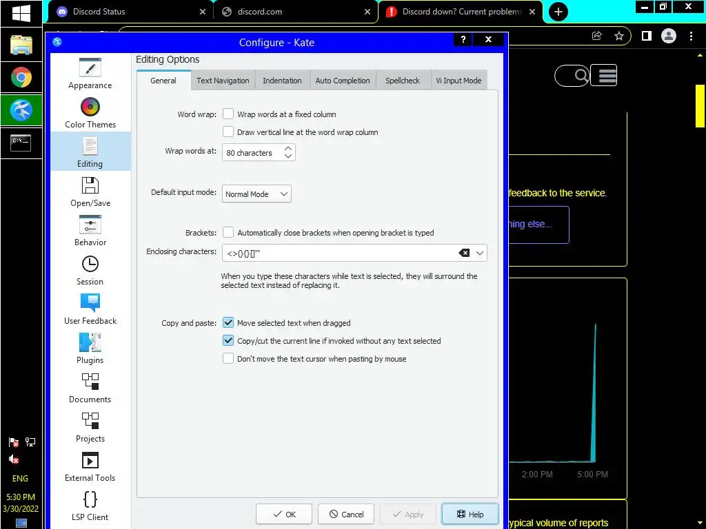Image resolution: width=706 pixels, height=529 pixels.
Task: Click the dialog's question mark help button
Action: [463, 39]
